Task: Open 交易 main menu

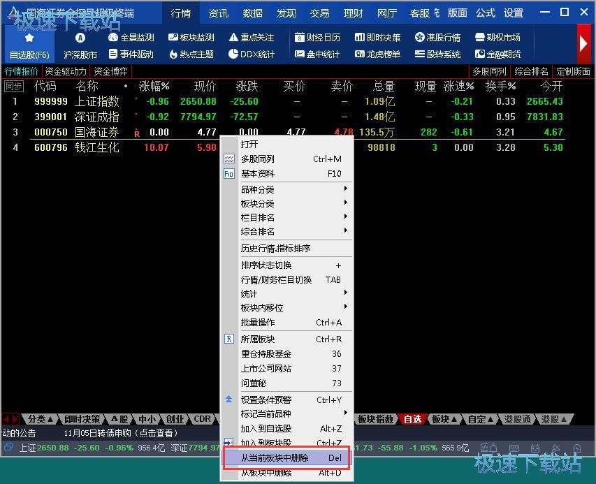Action: click(x=319, y=13)
